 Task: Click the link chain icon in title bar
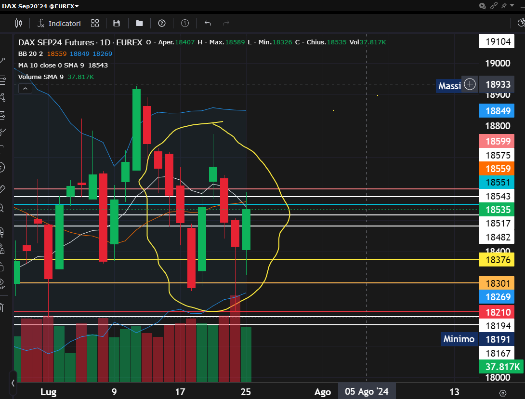point(494,6)
